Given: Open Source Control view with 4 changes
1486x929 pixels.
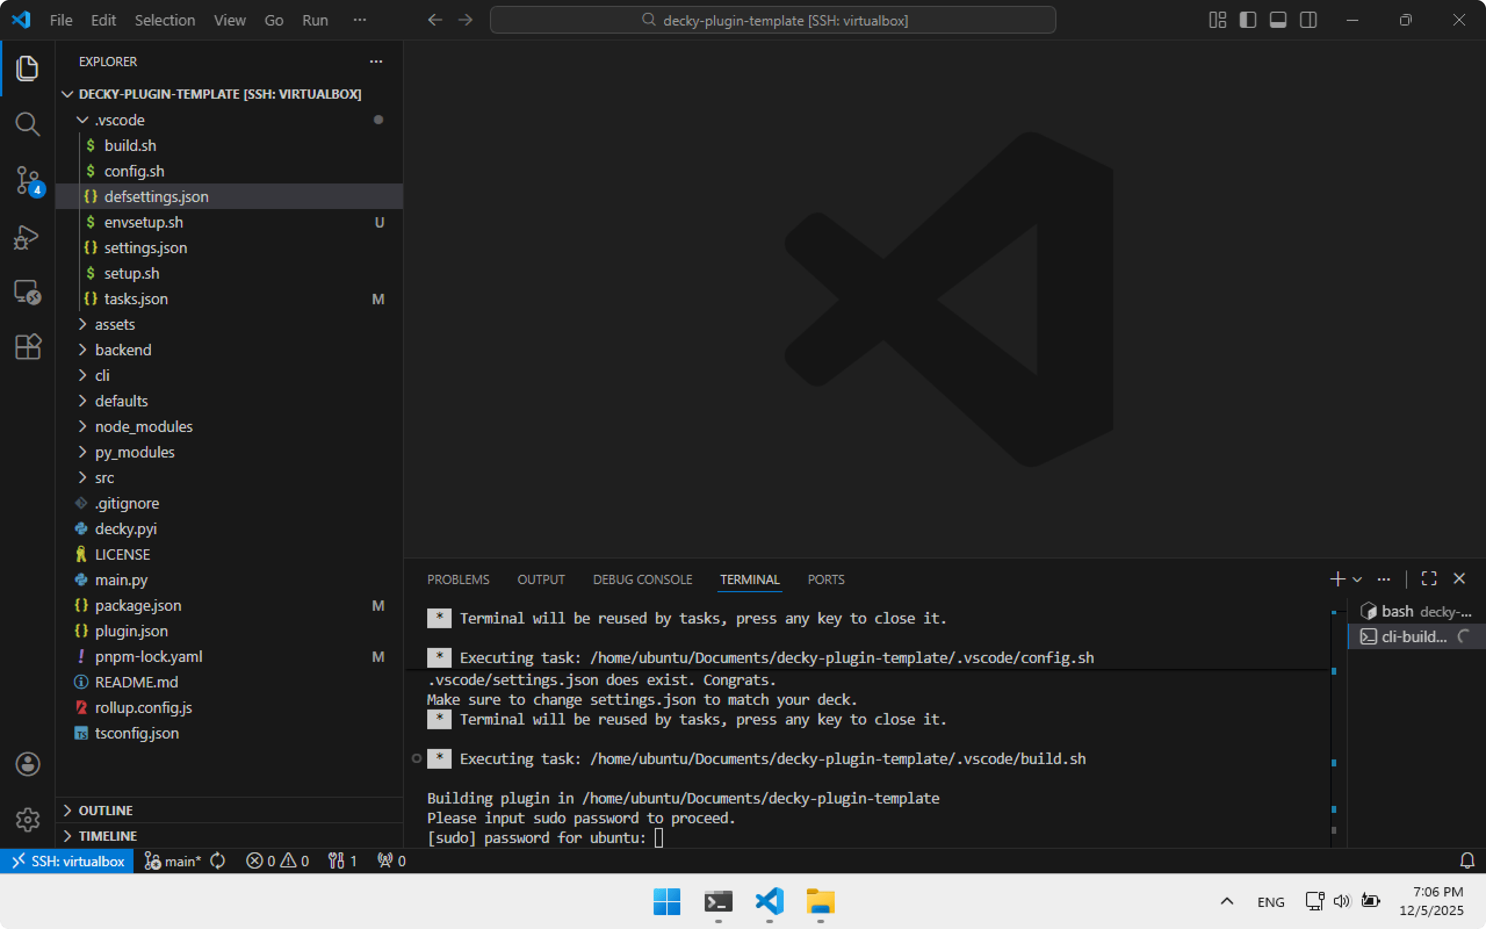Looking at the screenshot, I should click(27, 181).
